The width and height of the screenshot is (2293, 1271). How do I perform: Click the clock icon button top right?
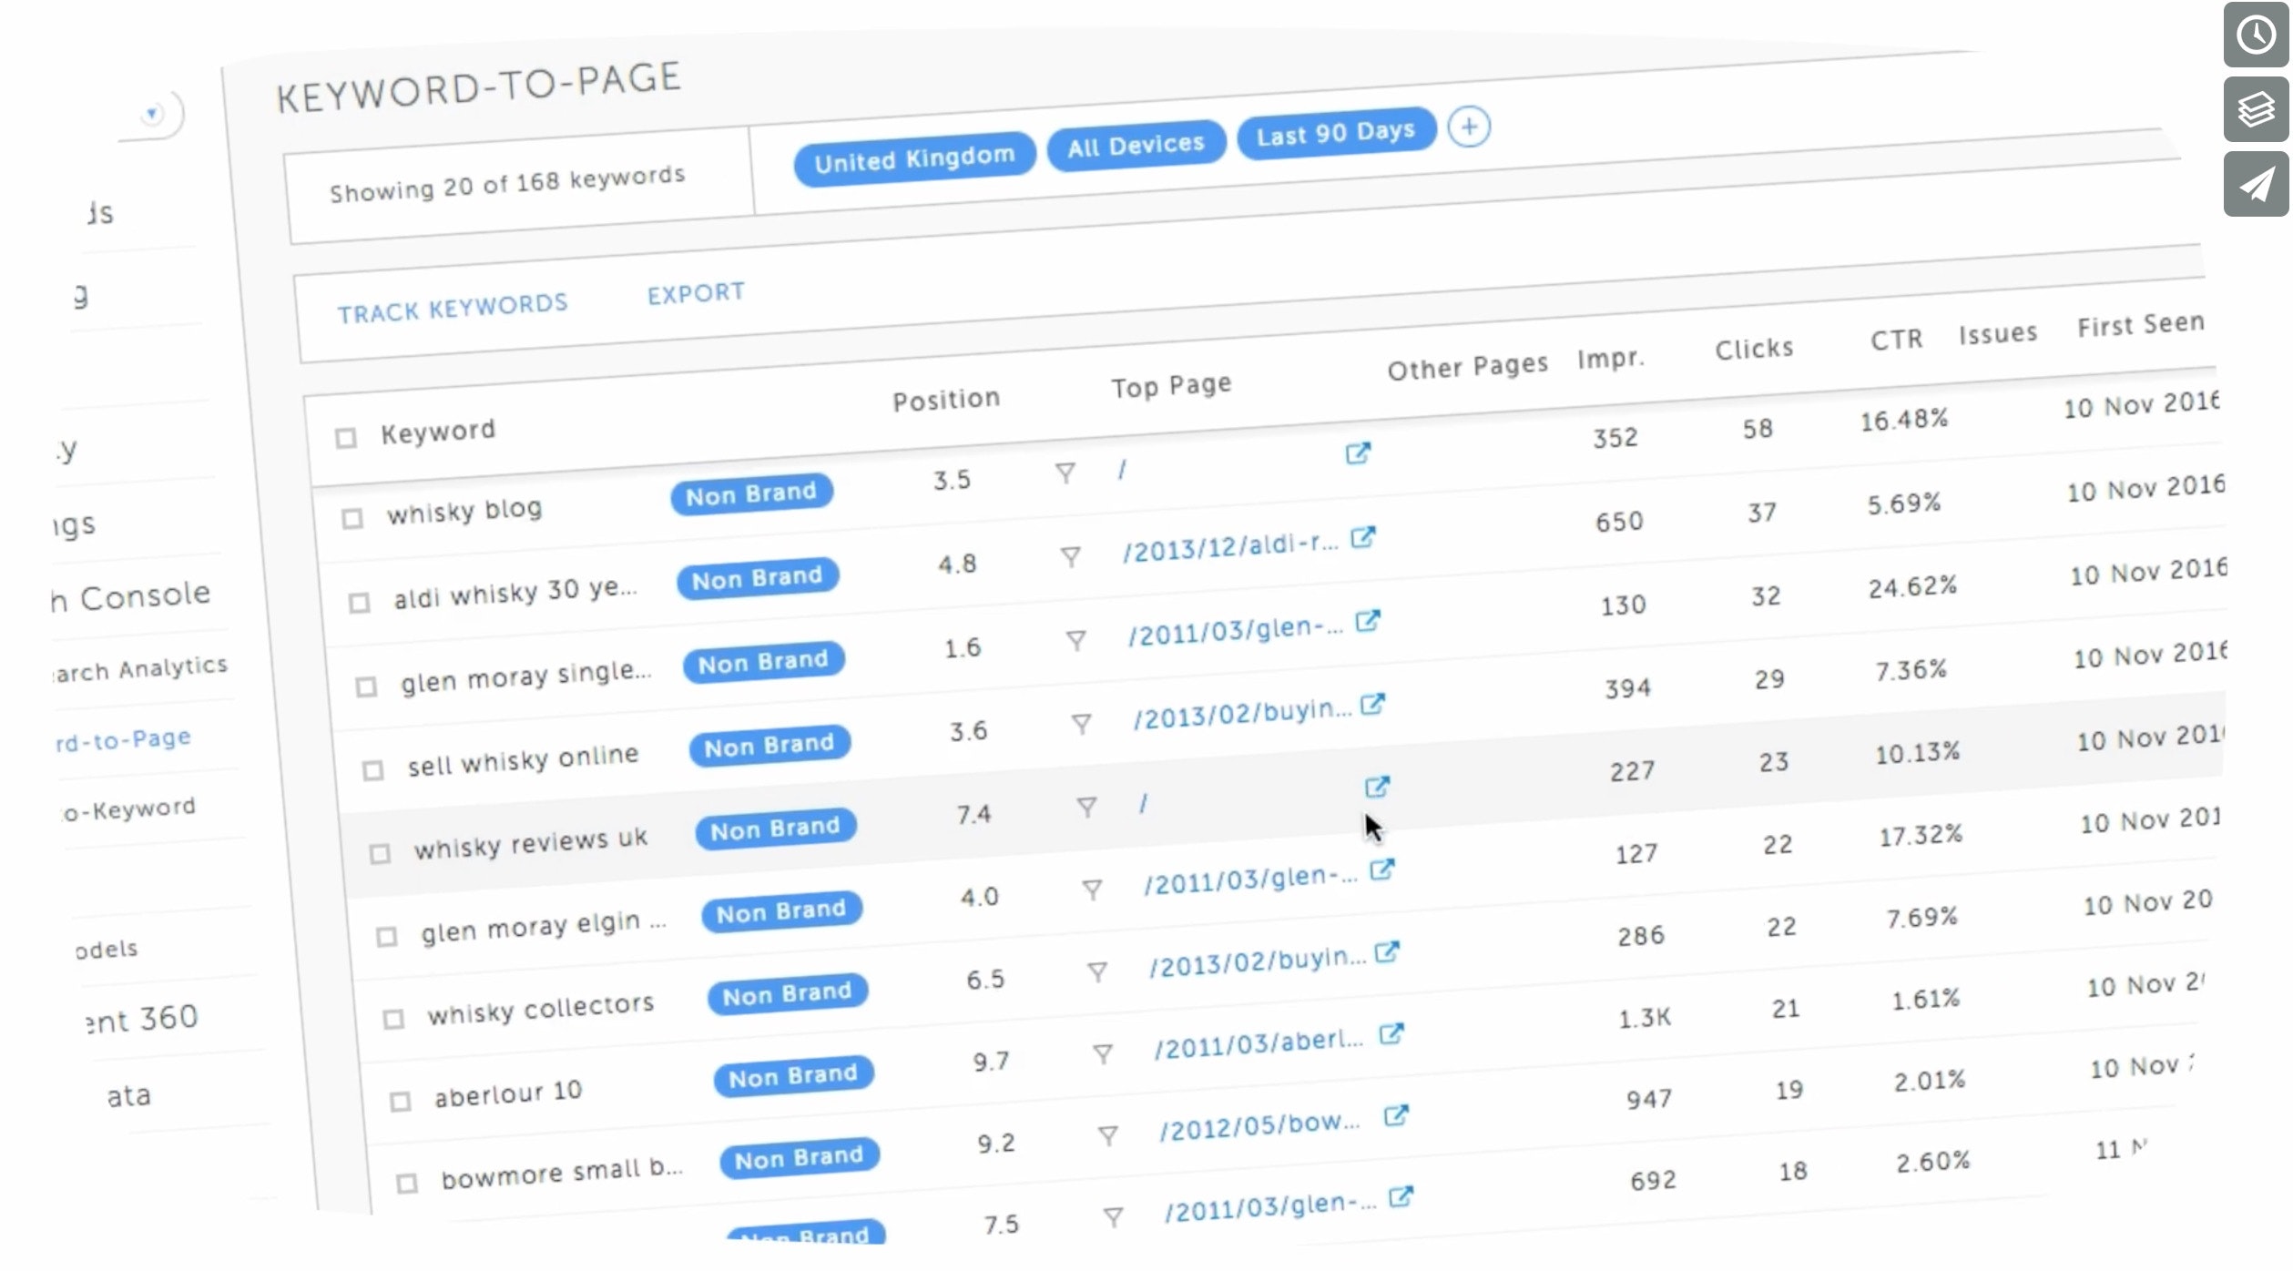(2255, 36)
